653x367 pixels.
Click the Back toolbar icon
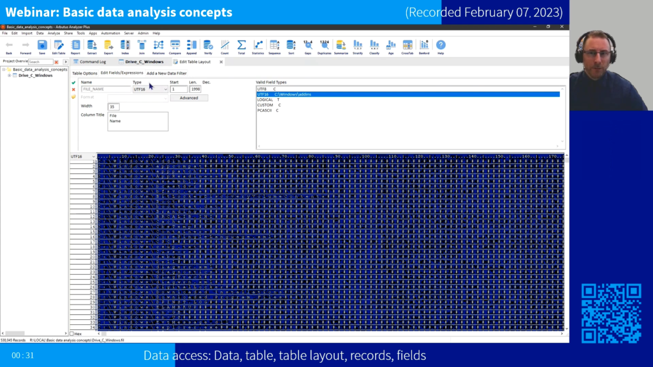point(9,47)
